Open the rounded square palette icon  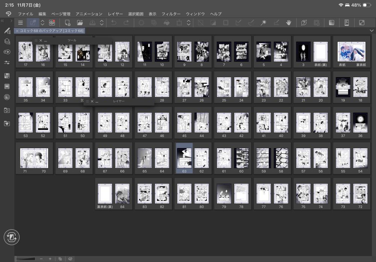point(7,97)
